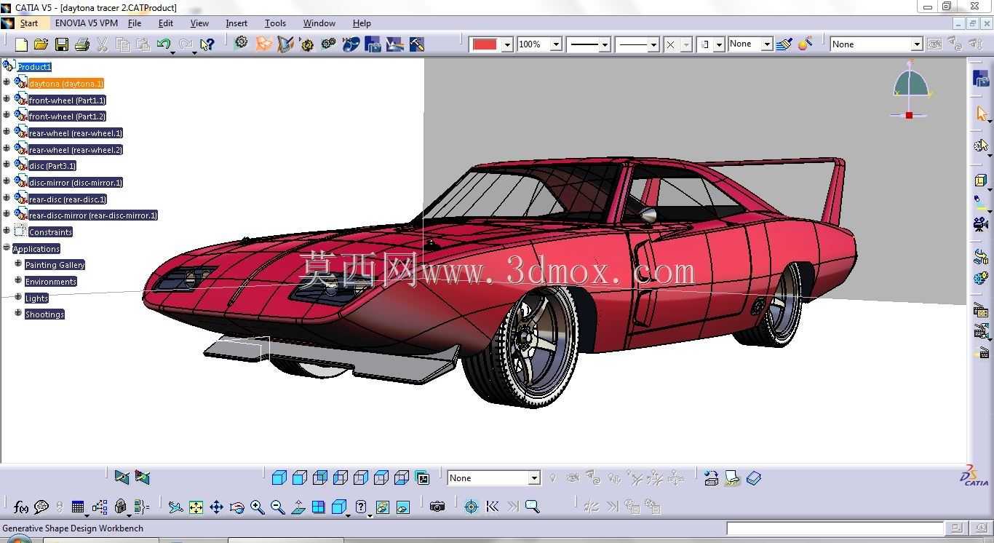Click the Select arrow tool on the right toolbar
This screenshot has width=994, height=543.
[x=981, y=114]
